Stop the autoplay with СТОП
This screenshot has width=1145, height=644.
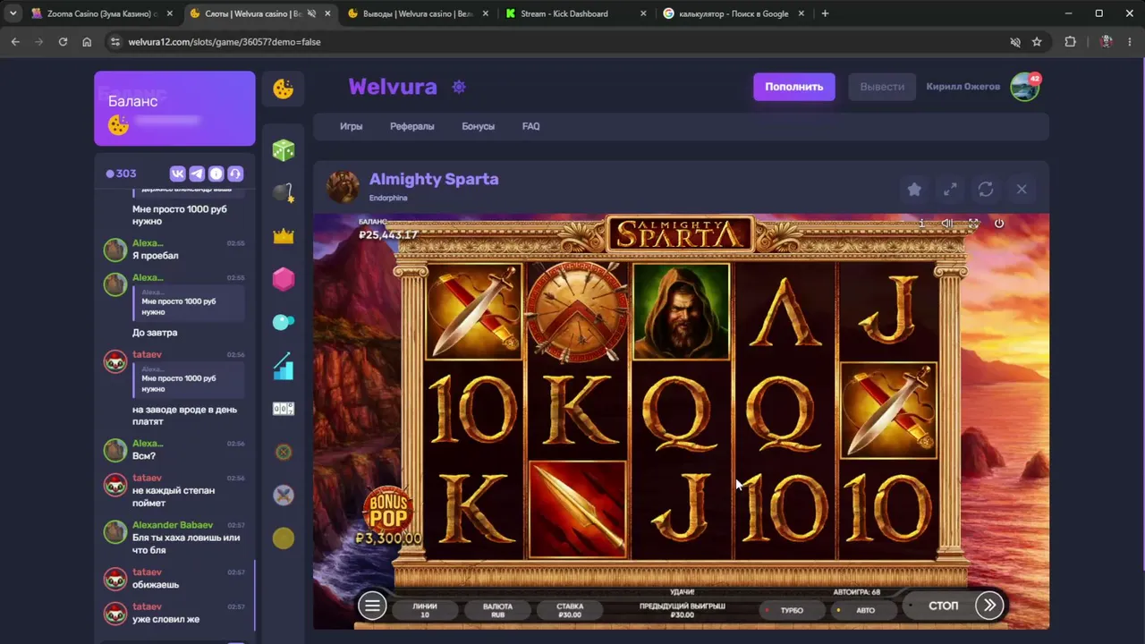pos(943,606)
